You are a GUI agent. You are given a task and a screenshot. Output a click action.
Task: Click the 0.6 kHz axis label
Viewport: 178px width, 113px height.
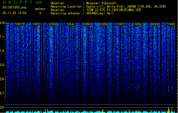(x=2, y=107)
